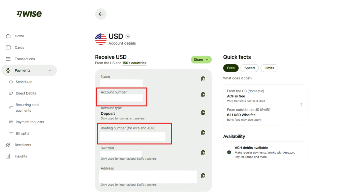Click the Wise logo
Image resolution: width=345 pixels, height=192 pixels.
pyautogui.click(x=29, y=14)
